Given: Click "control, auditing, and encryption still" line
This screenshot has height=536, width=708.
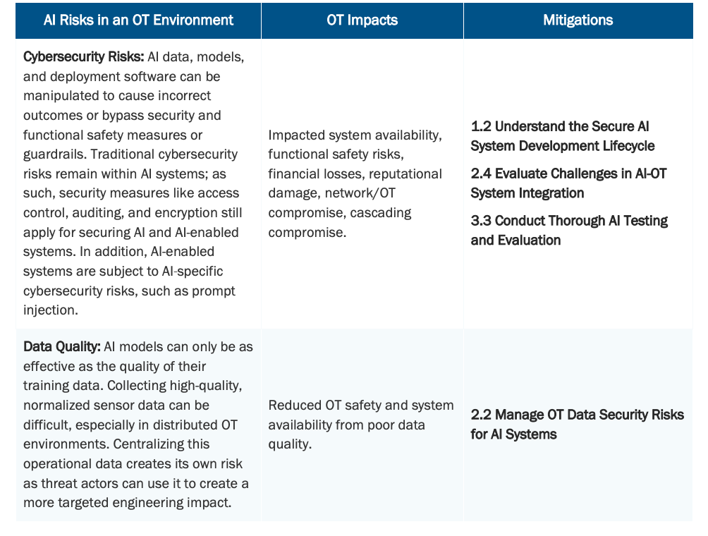Looking at the screenshot, I should click(132, 213).
